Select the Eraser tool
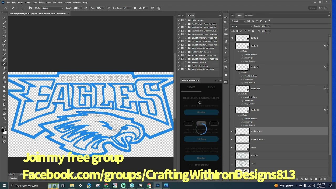This screenshot has width=336, height=189. coord(4,77)
